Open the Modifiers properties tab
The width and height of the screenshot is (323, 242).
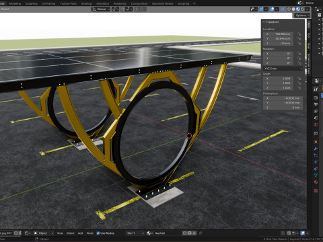[316, 149]
